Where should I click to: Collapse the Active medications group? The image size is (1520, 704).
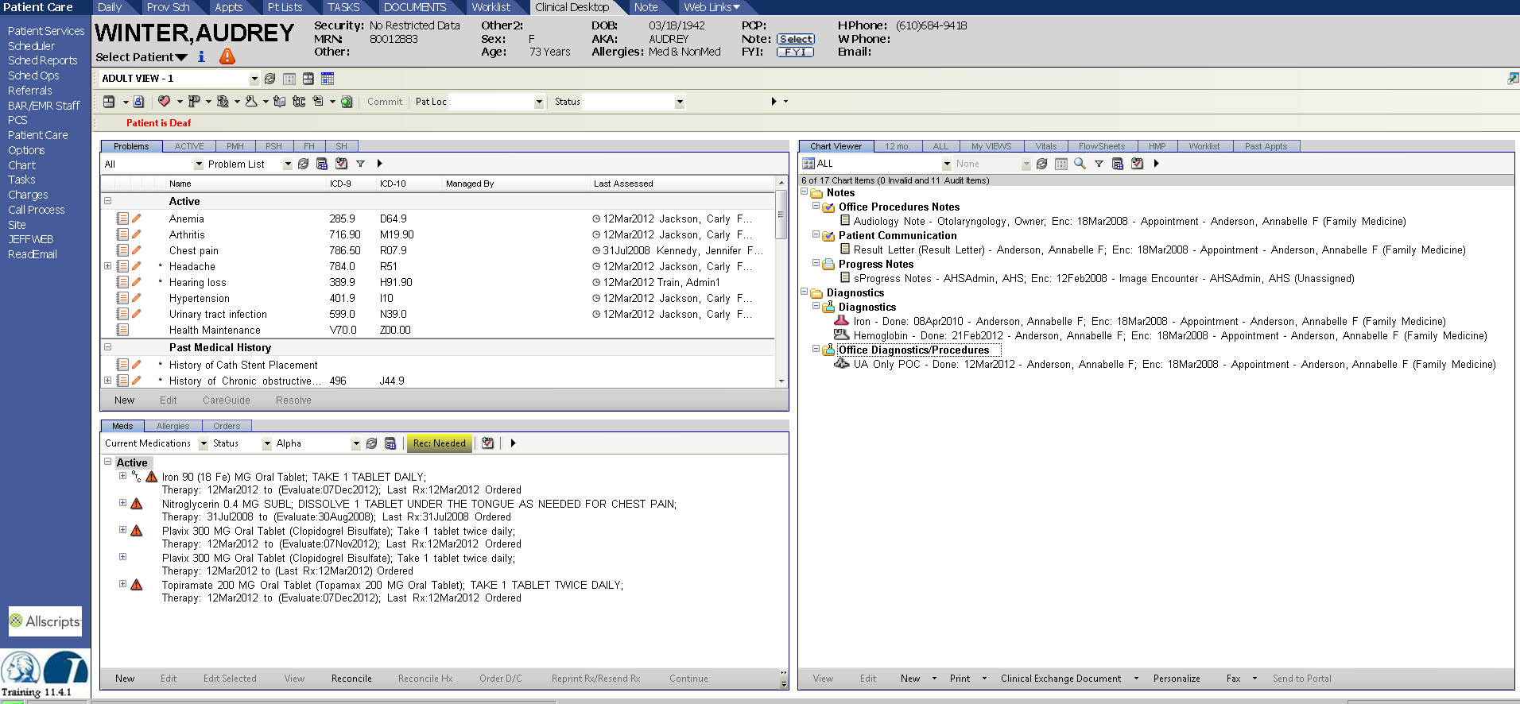[107, 462]
